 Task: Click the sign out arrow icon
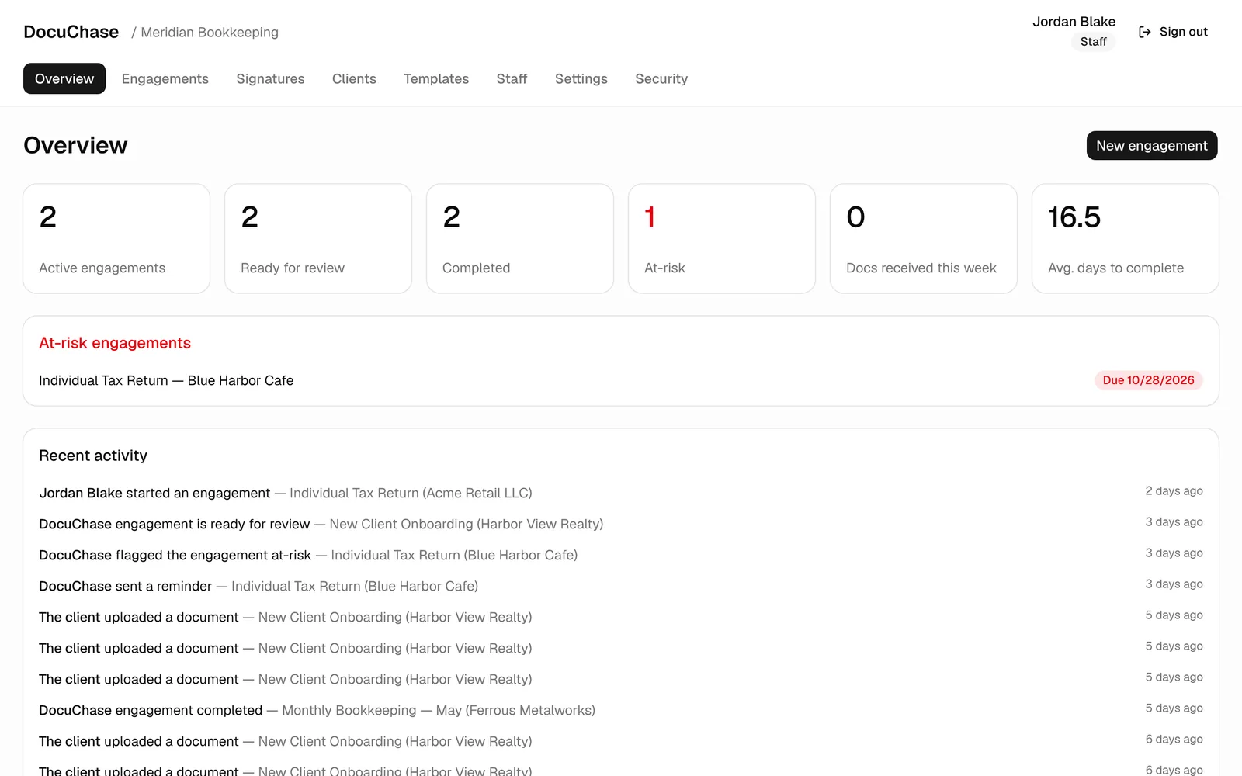click(x=1144, y=32)
